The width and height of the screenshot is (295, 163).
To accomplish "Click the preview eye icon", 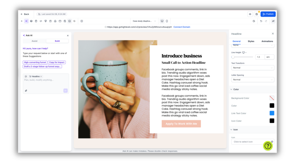I will (250, 14).
